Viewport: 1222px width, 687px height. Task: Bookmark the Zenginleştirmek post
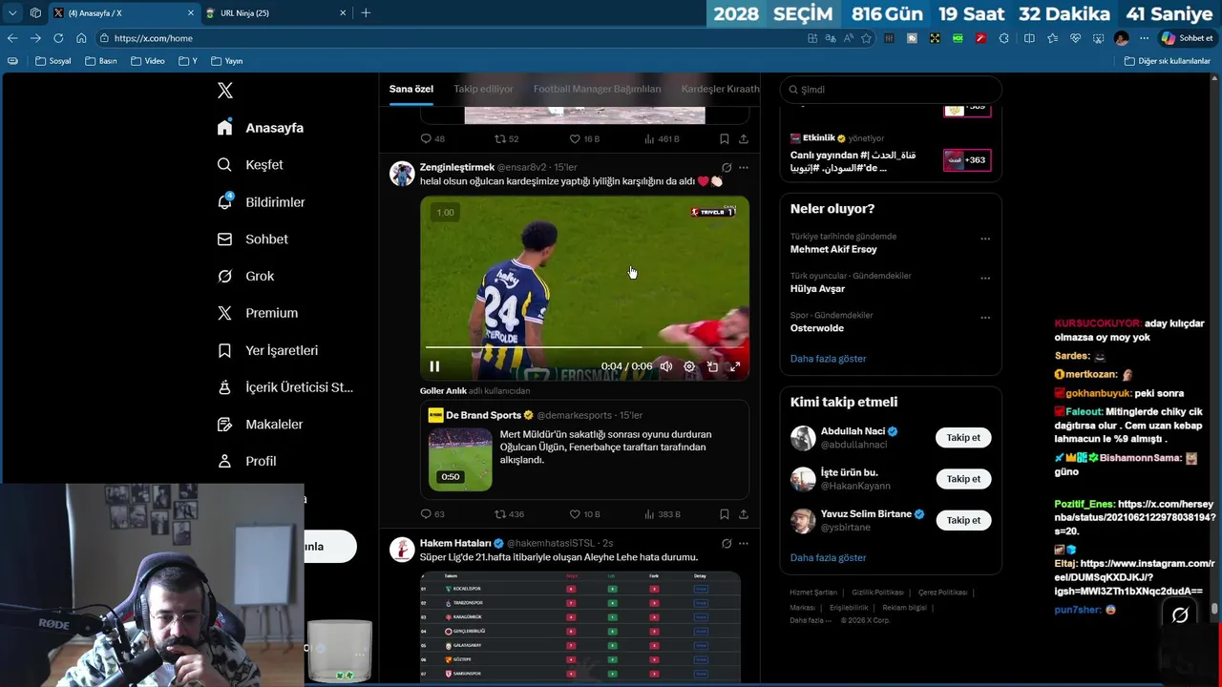[x=725, y=514]
